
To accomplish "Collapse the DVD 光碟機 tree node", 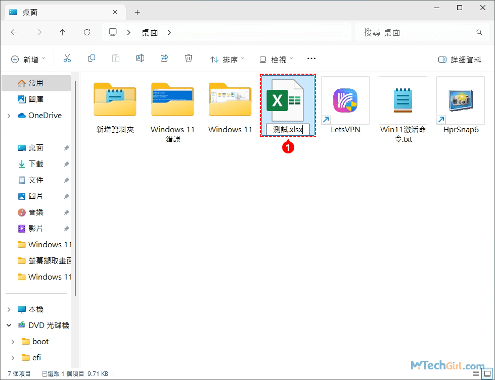I will pos(9,325).
